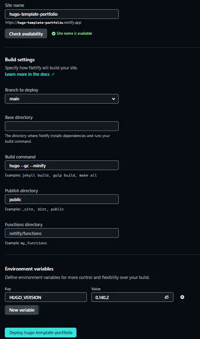Click the Site name is available message
Viewport: 200px width, 339px height.
point(74,33)
